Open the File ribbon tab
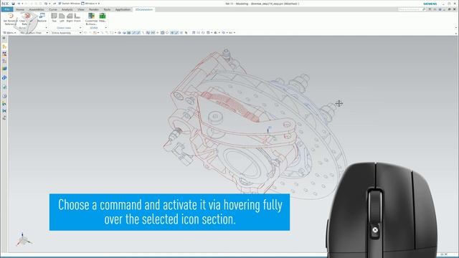The width and height of the screenshot is (459, 258). tap(6, 9)
